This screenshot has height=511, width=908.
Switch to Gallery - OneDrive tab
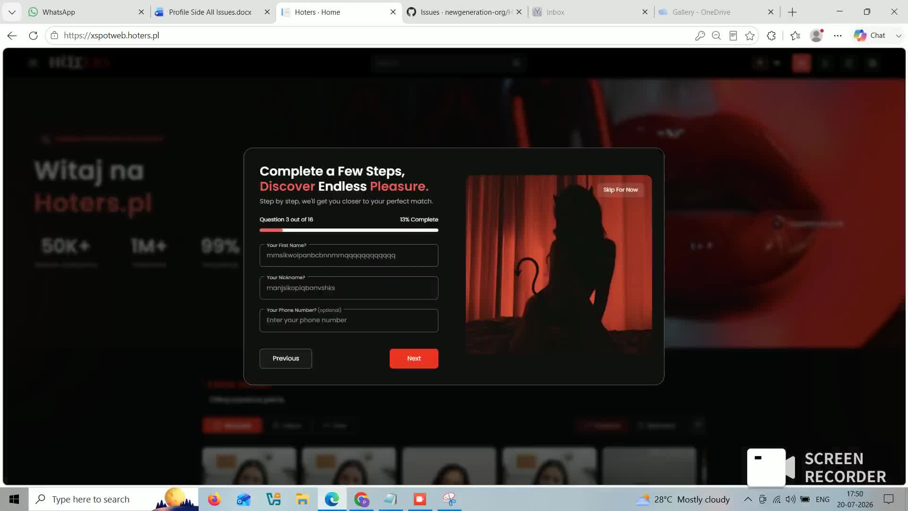click(717, 12)
